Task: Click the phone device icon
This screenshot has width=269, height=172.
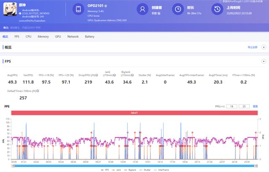Action: point(78,9)
